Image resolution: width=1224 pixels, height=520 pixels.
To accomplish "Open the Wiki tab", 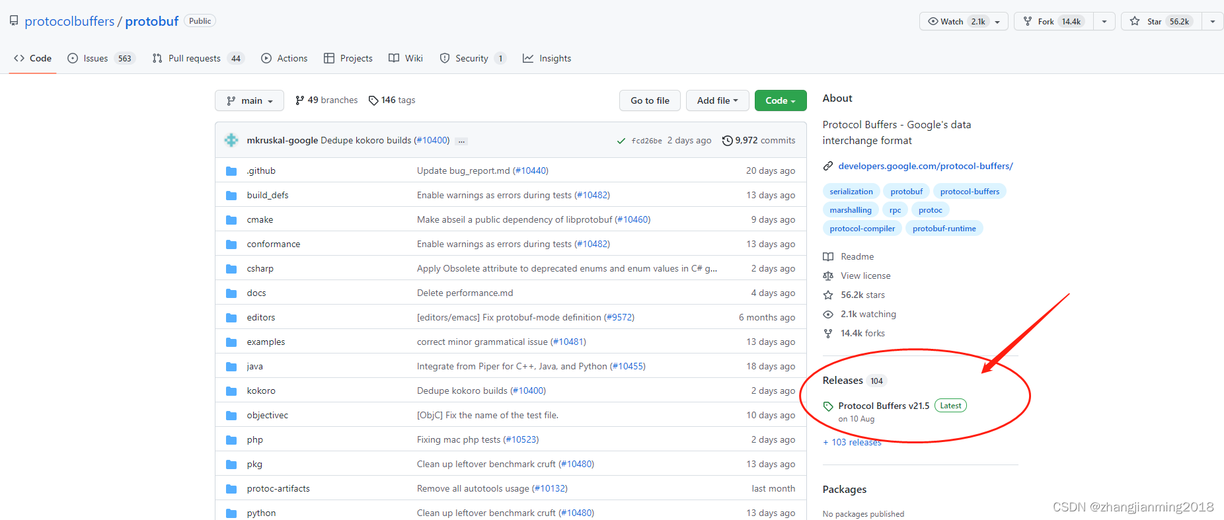I will (406, 58).
